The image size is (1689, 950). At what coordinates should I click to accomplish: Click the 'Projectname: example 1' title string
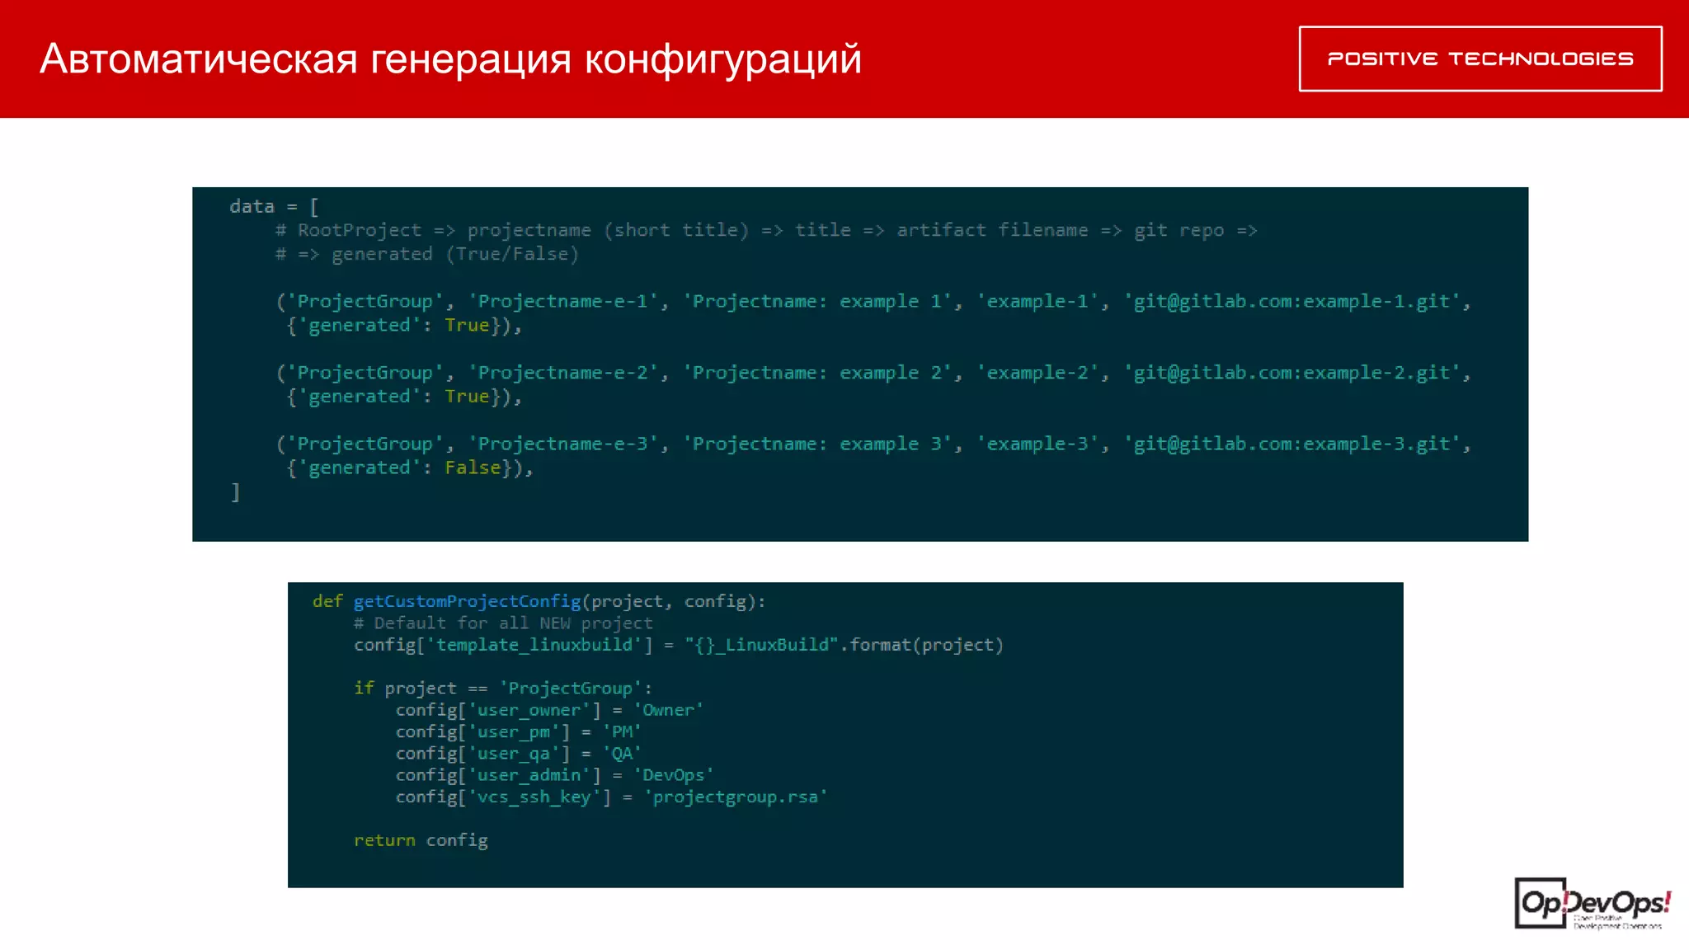(817, 301)
